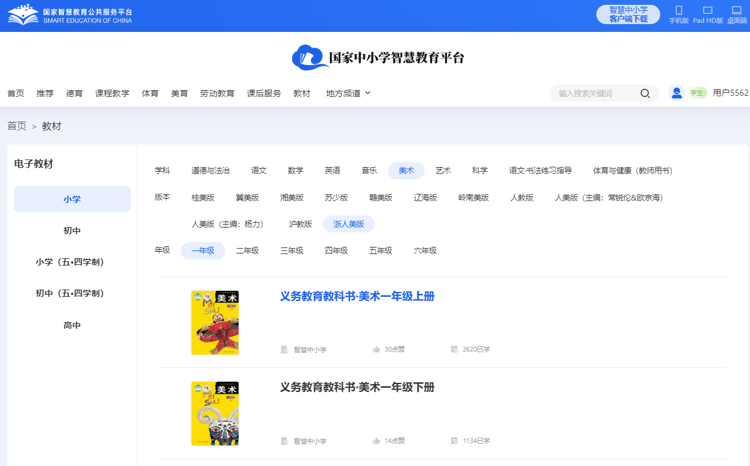Open 课后服务 menu item
This screenshot has width=750, height=466.
click(264, 93)
